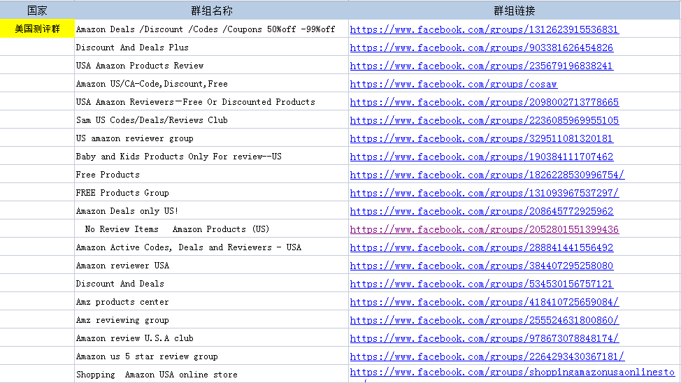
Task: Open the facebook groups link ending 255524631800860/
Action: [485, 321]
